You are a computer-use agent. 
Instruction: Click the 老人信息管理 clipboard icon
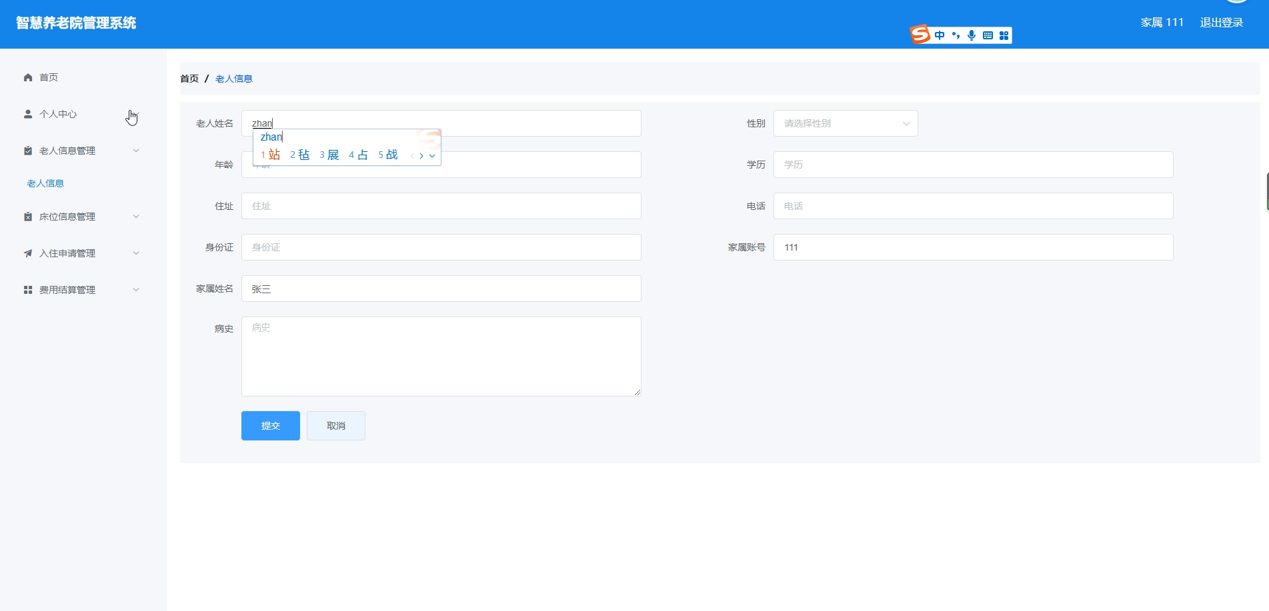click(x=28, y=151)
